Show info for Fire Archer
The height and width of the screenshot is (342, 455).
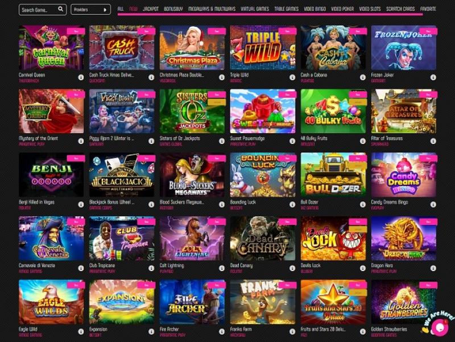tap(222, 331)
